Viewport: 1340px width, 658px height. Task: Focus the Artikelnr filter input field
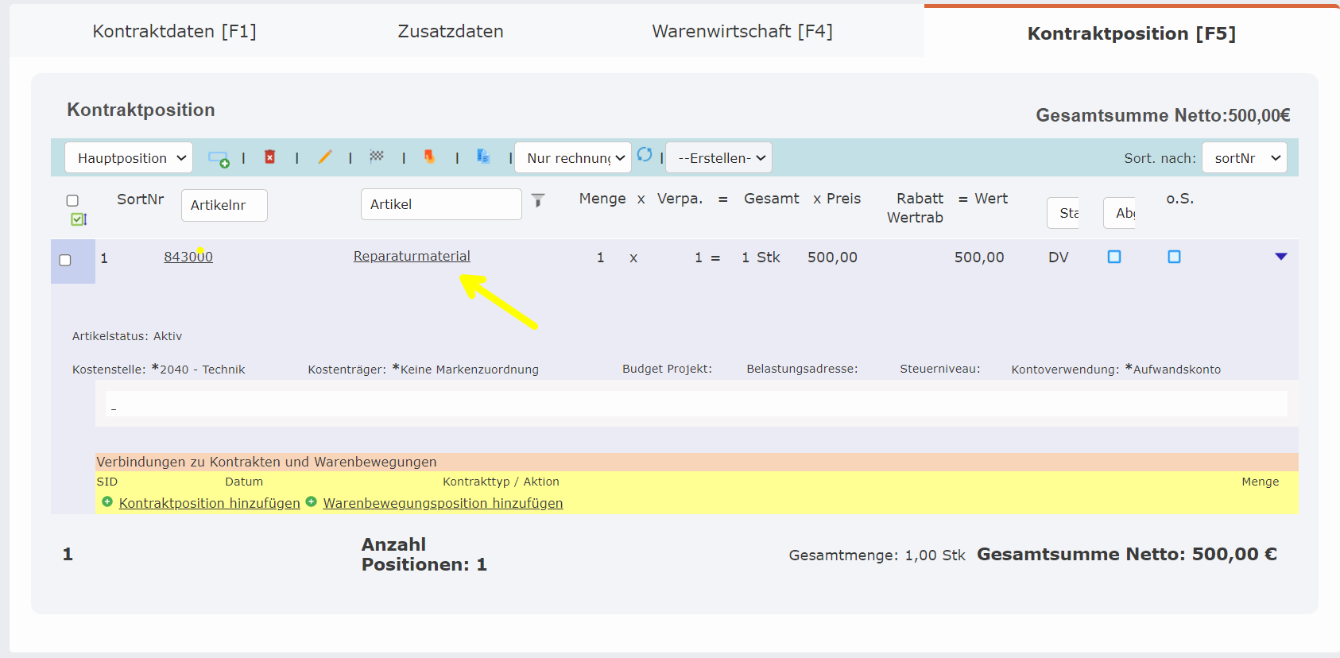click(224, 205)
